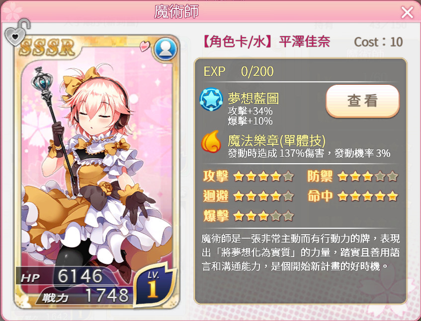Click the HP 6146 stat bar

pyautogui.click(x=62, y=276)
